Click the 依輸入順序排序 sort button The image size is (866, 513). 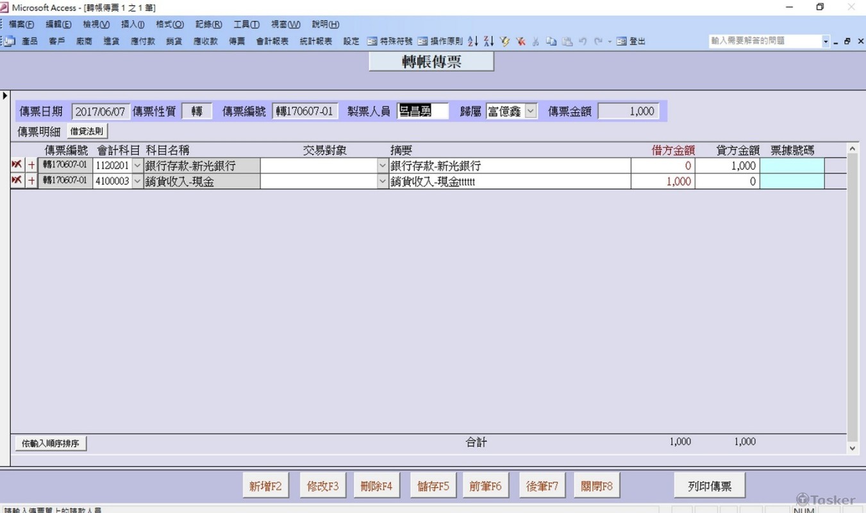click(x=51, y=443)
